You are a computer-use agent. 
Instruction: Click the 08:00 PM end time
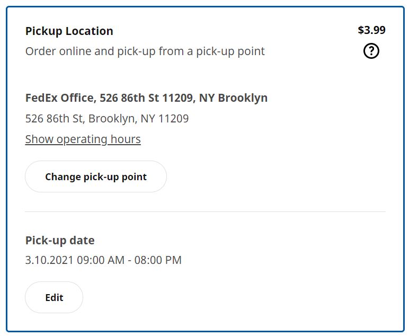(x=158, y=260)
